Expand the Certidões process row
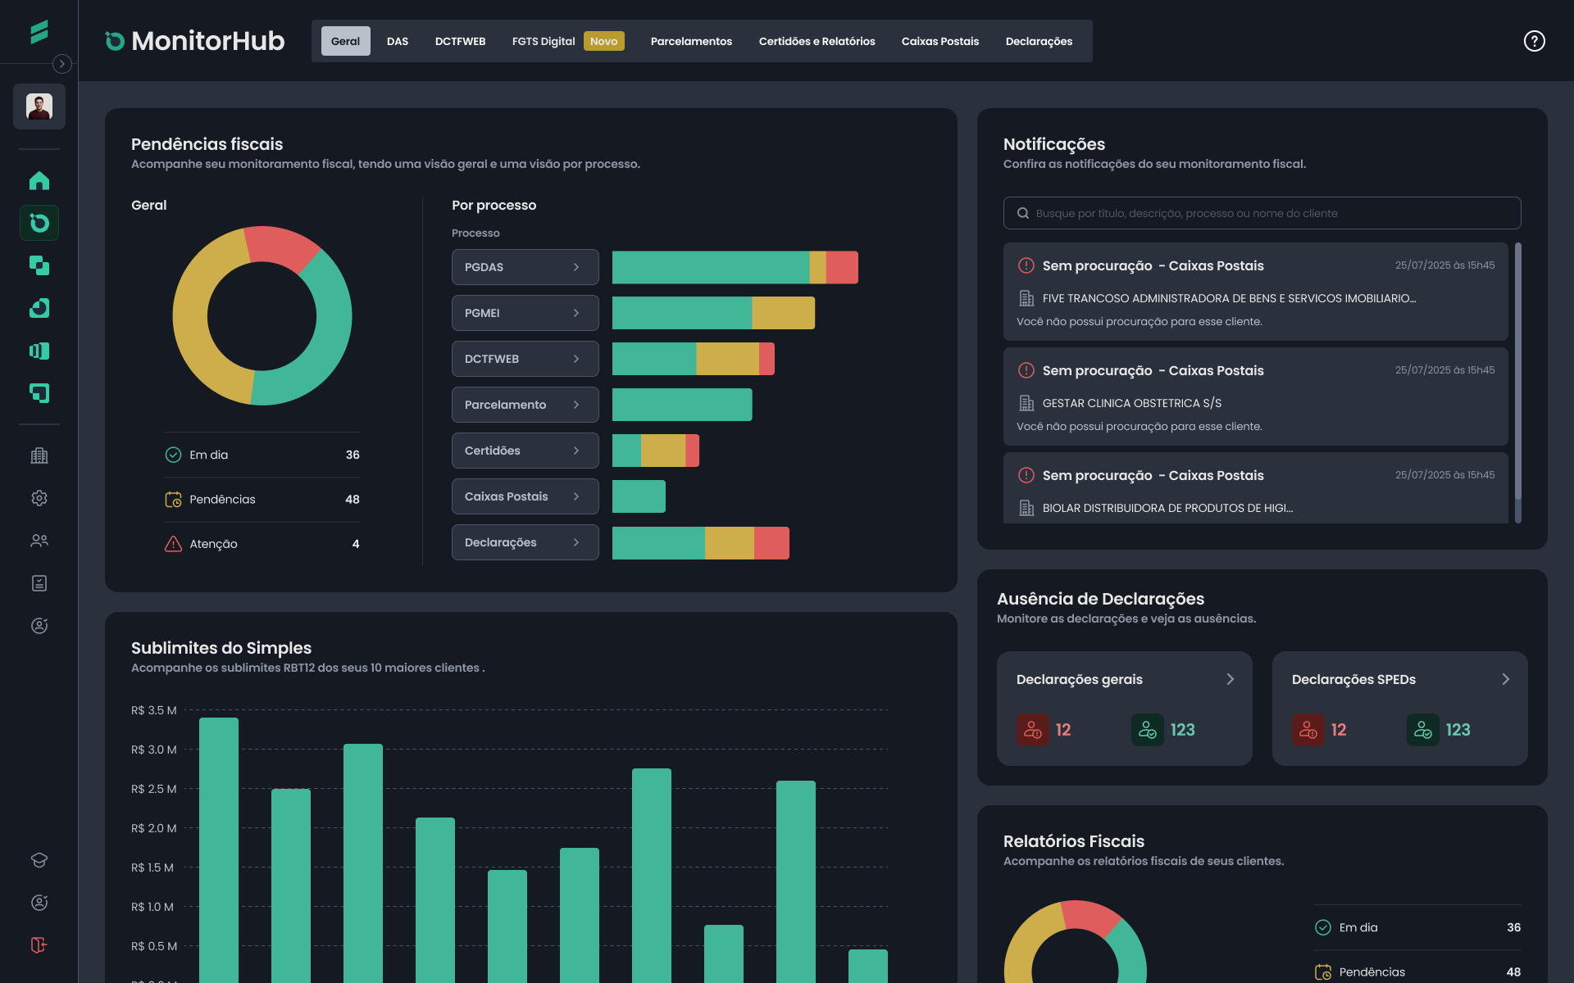Viewport: 1574px width, 983px height. pyautogui.click(x=525, y=451)
